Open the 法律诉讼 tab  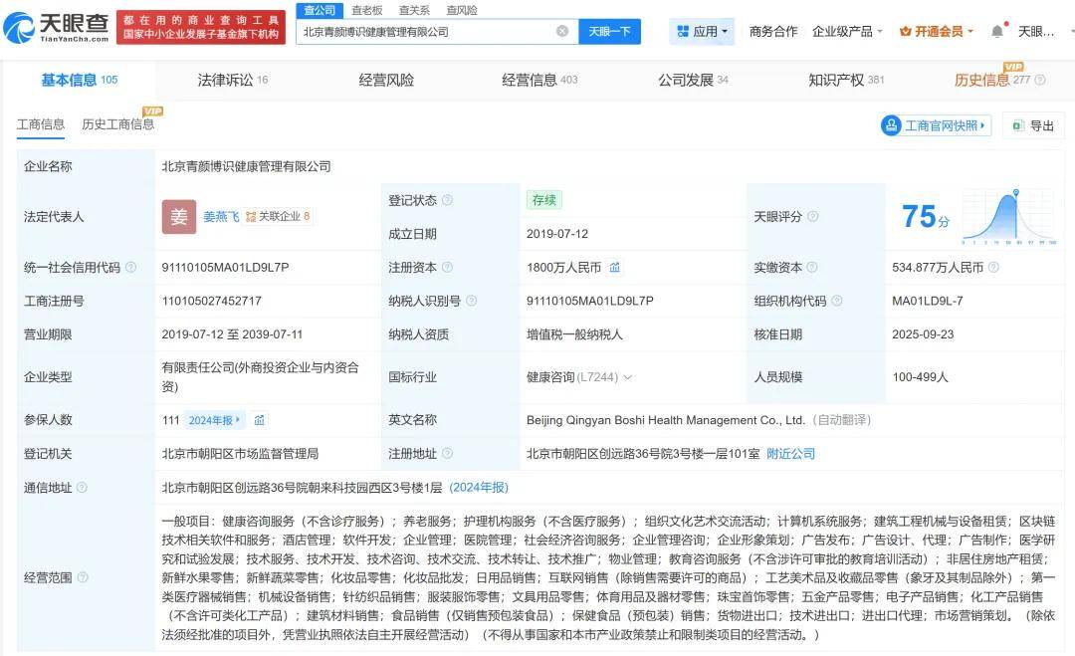tap(232, 81)
